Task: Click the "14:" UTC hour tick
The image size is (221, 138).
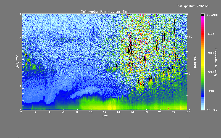Action: [119, 112]
